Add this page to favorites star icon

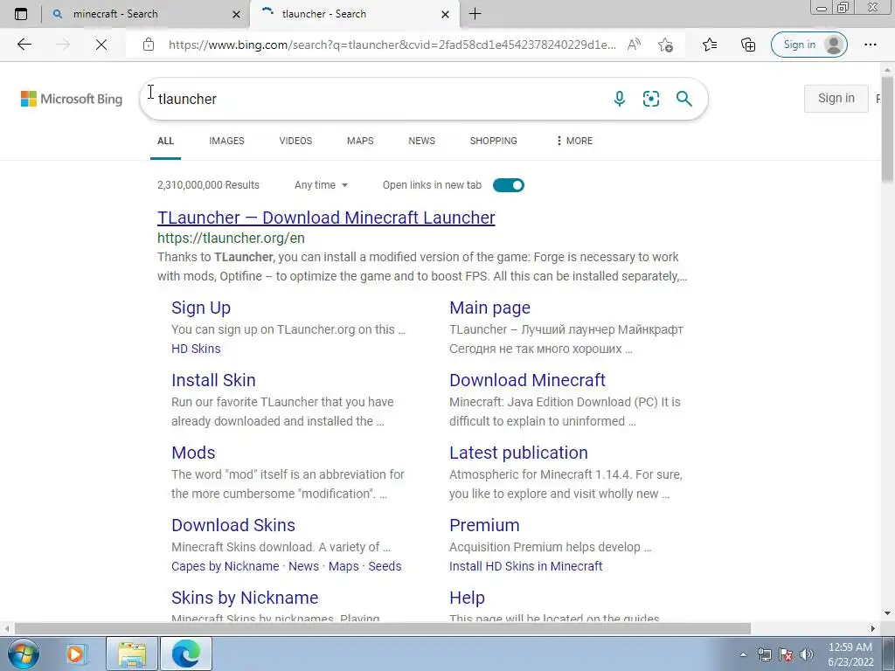coord(665,45)
